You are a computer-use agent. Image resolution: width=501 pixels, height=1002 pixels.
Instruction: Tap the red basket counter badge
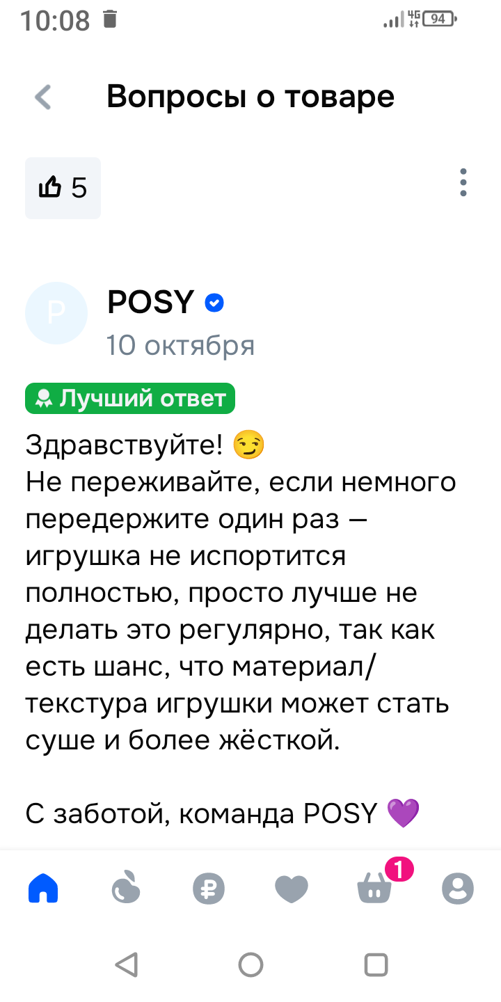[x=399, y=868]
